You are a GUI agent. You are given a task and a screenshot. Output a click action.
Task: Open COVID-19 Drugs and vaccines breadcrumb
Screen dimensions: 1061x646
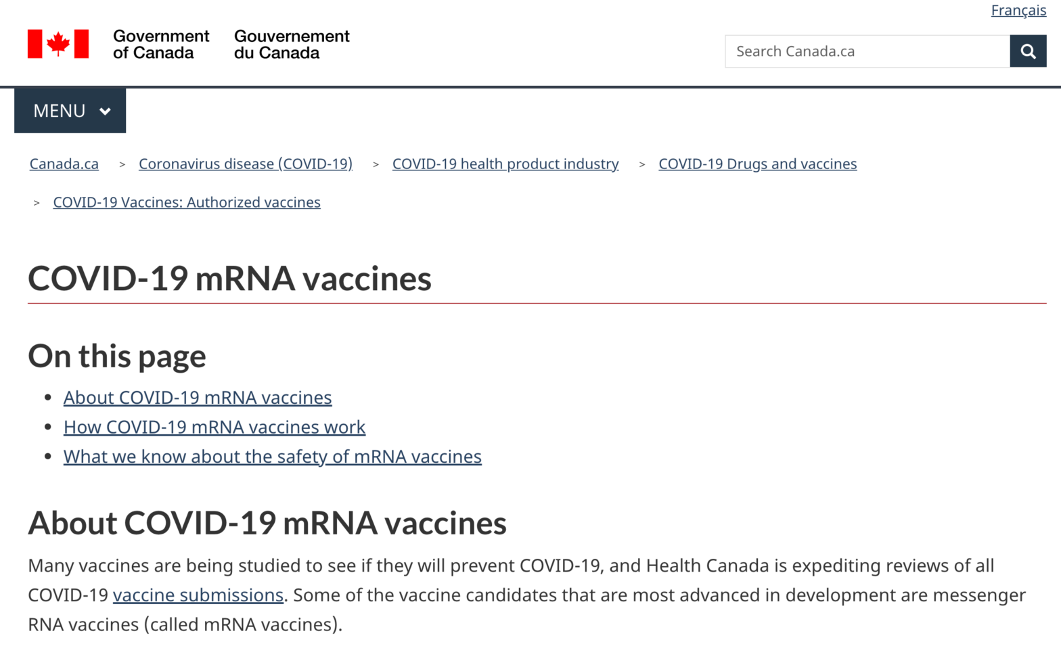[758, 164]
